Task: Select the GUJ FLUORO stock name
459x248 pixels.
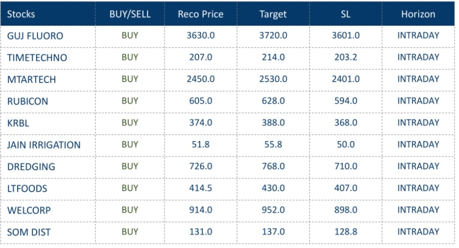Action: pos(35,36)
